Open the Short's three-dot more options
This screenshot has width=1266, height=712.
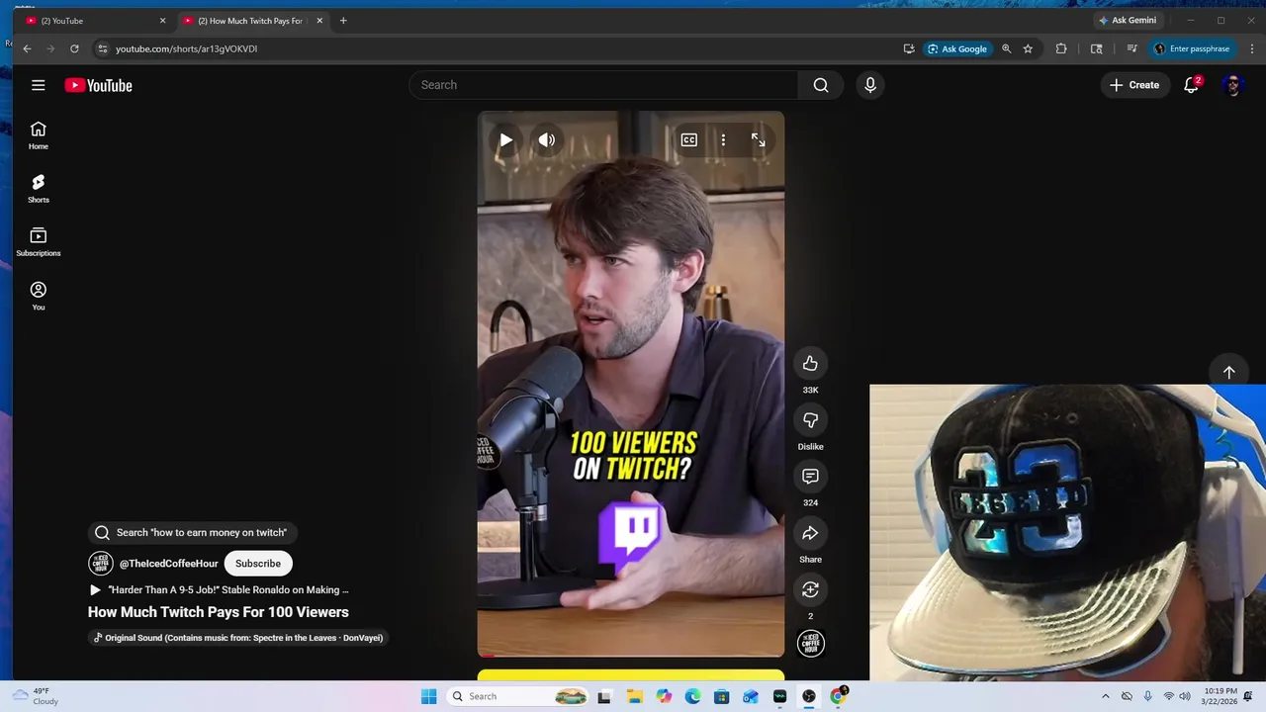723,140
